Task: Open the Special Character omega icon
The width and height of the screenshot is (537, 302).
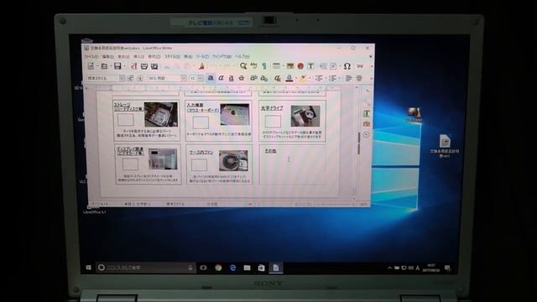Action: point(347,66)
